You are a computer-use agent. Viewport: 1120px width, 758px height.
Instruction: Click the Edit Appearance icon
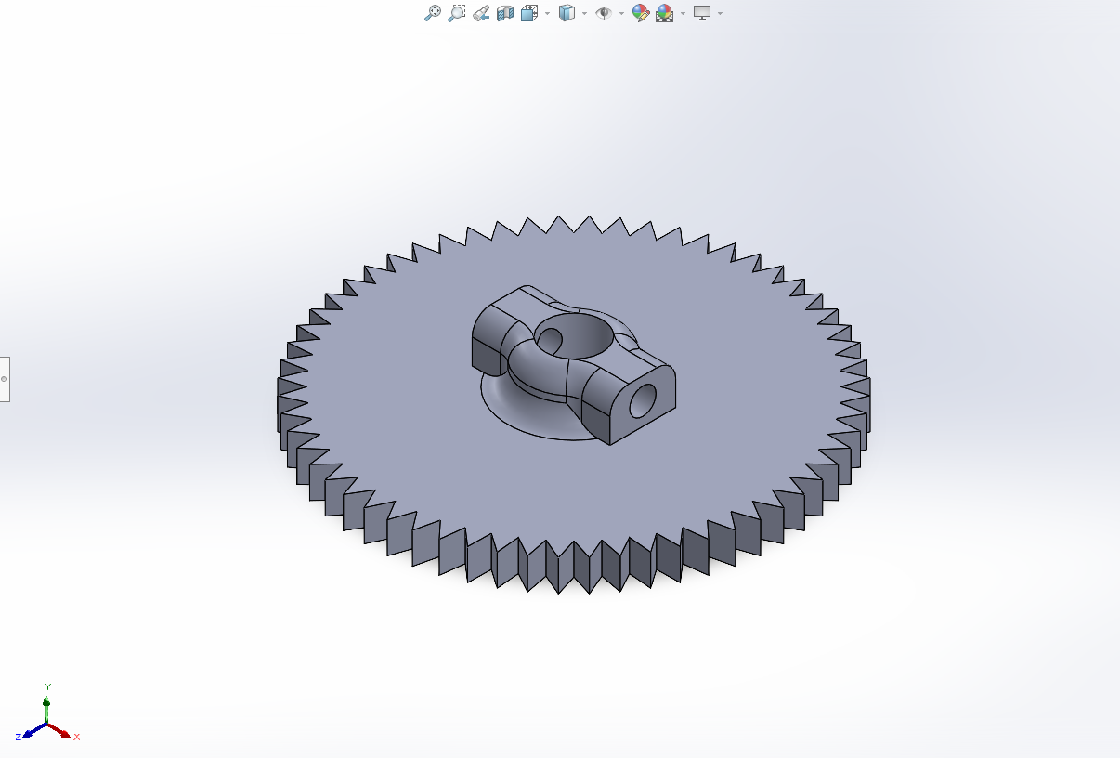[x=640, y=13]
